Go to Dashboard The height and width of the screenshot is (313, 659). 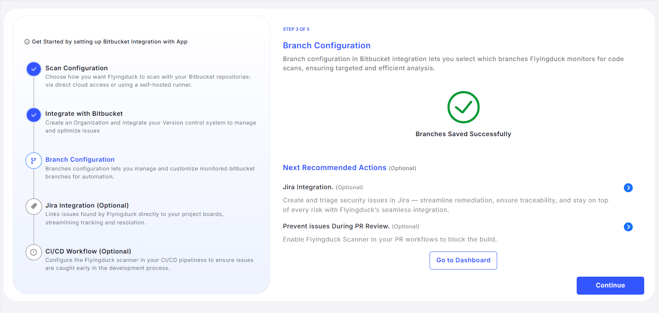[x=463, y=260]
